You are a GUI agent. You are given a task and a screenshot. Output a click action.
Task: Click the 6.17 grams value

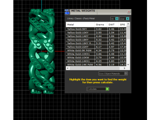coord(99,47)
